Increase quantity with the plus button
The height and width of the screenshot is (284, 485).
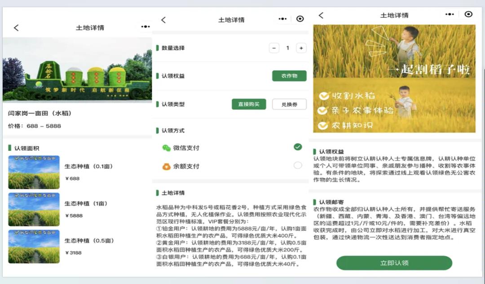301,48
